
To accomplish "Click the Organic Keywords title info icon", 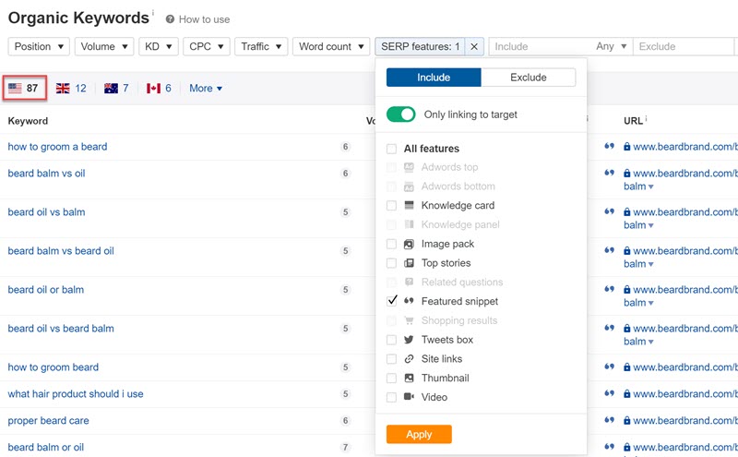I will pyautogui.click(x=153, y=12).
